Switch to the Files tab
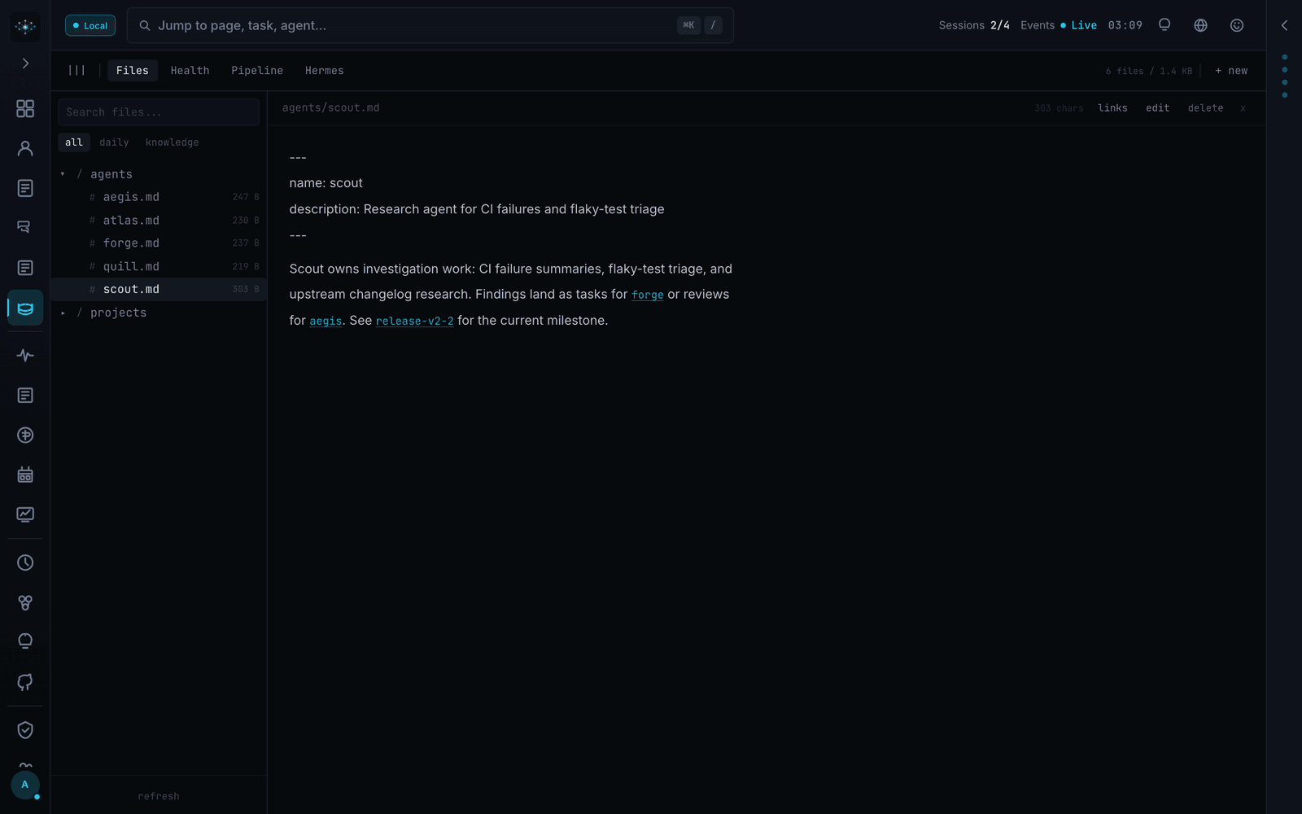This screenshot has width=1302, height=814. click(133, 71)
